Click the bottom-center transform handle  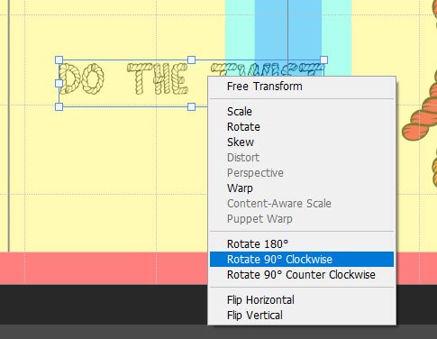(191, 106)
